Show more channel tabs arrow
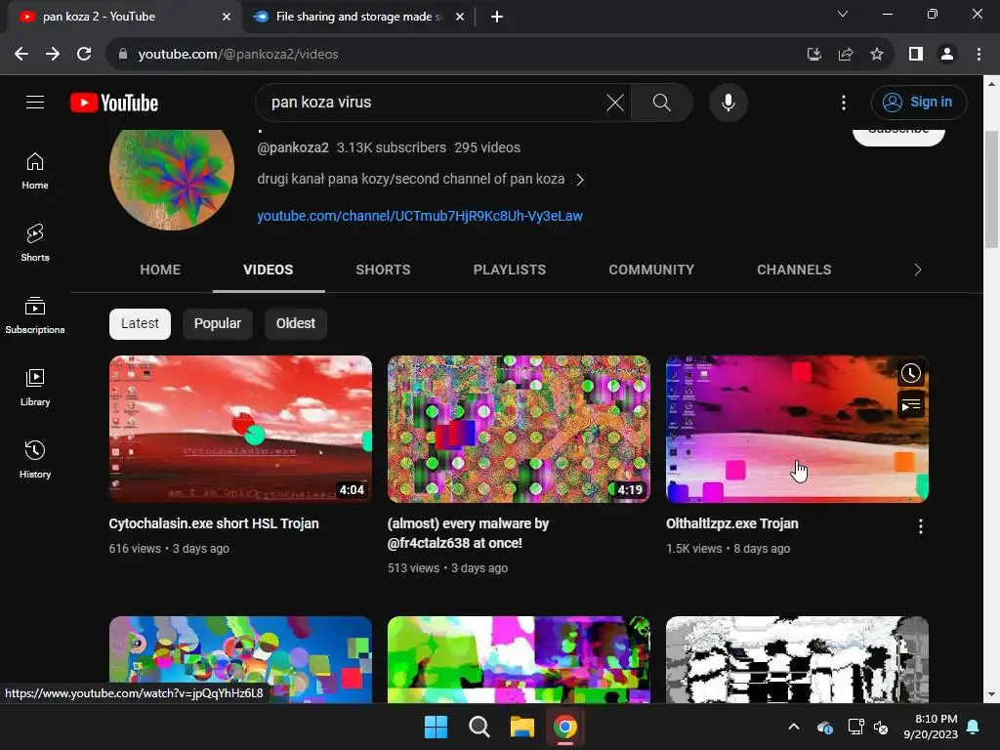 tap(917, 270)
